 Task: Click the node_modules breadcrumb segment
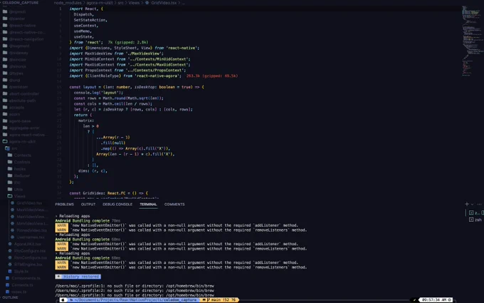click(68, 3)
